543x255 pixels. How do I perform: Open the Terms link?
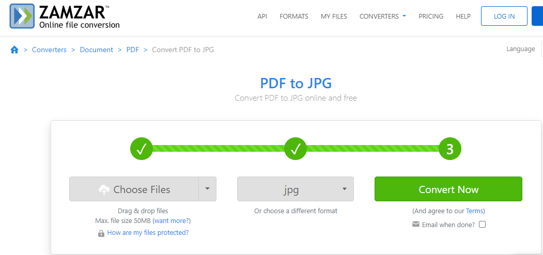point(474,211)
